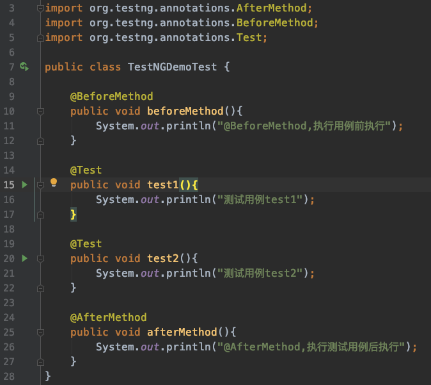Collapse the beforeMethod body on line 10
Screen dimensions: 431x385
40,111
